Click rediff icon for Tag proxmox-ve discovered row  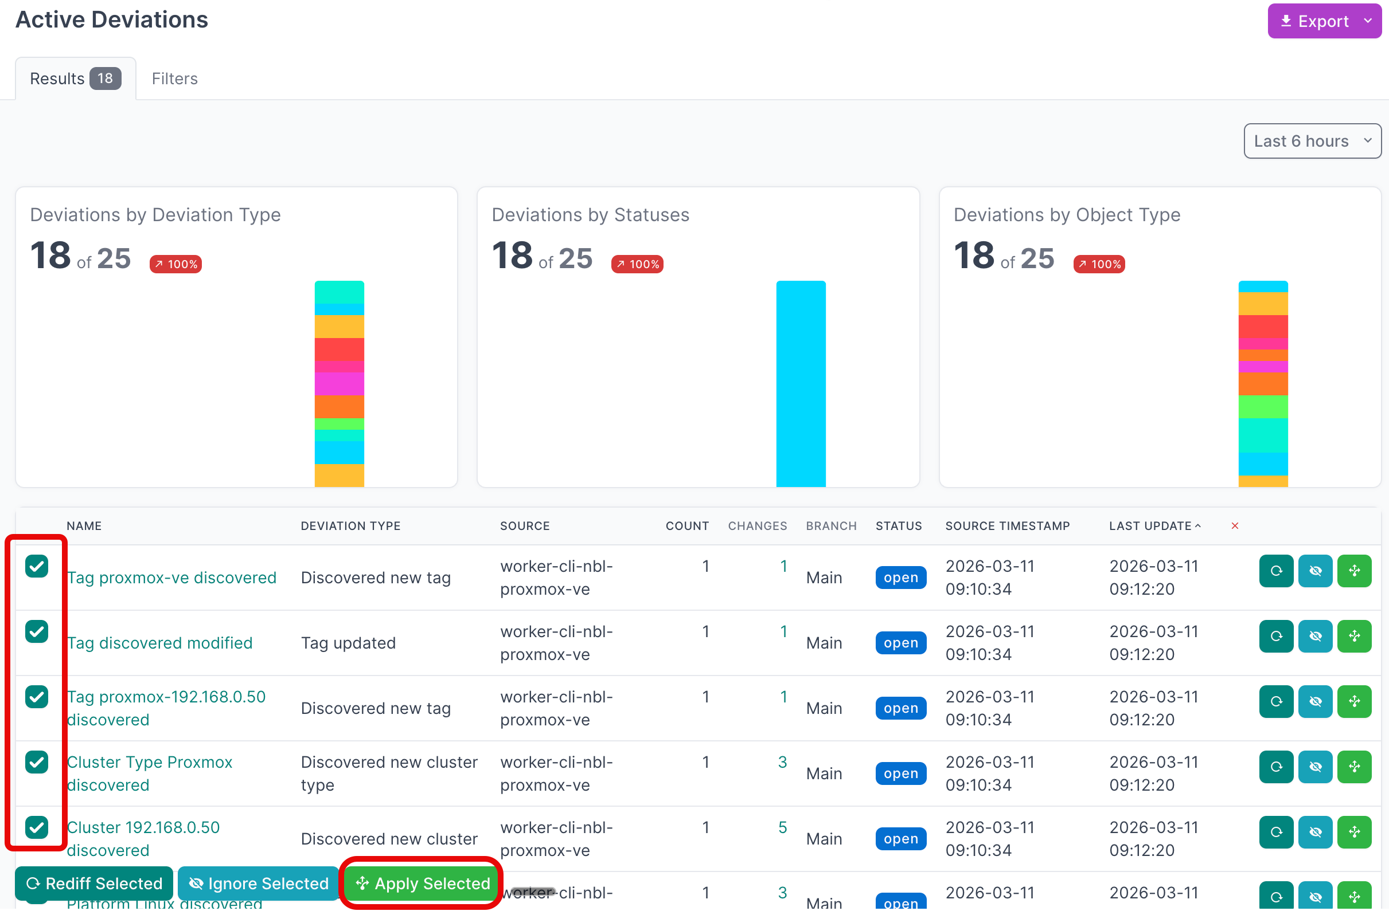click(1276, 571)
